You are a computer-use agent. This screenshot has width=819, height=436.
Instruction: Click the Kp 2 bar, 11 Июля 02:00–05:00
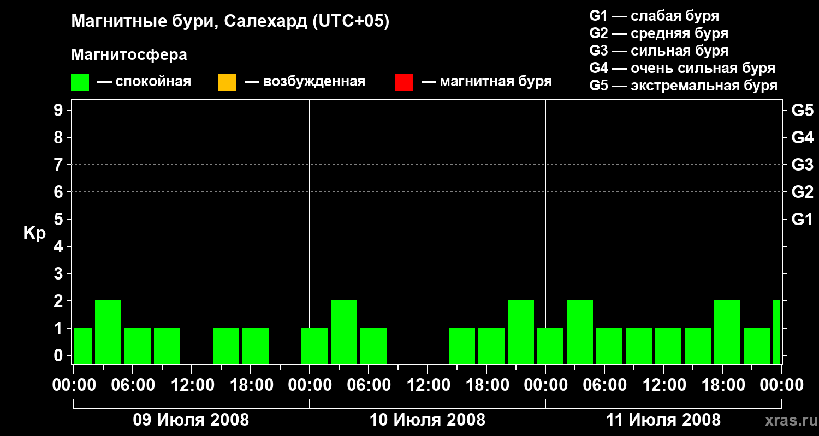click(x=580, y=332)
